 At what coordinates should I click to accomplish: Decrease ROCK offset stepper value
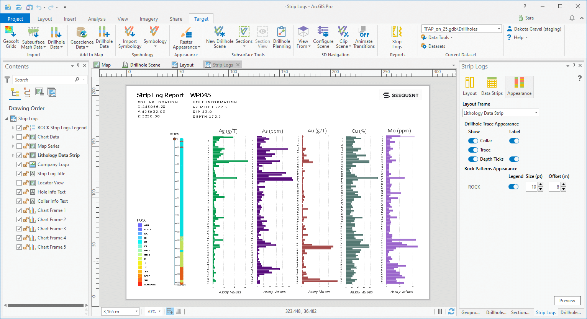coord(564,189)
